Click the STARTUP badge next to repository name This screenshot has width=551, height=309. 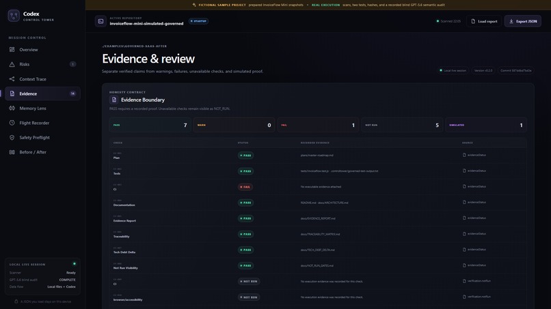198,21
